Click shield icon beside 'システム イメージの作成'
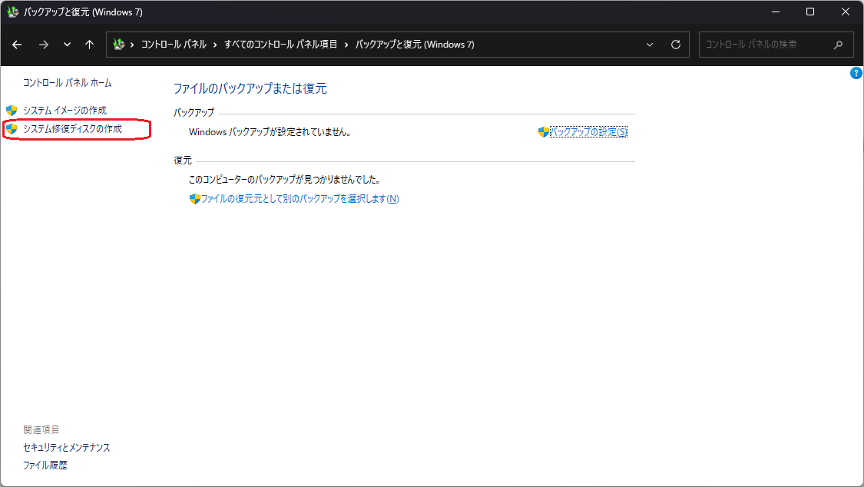The image size is (864, 487). [12, 110]
